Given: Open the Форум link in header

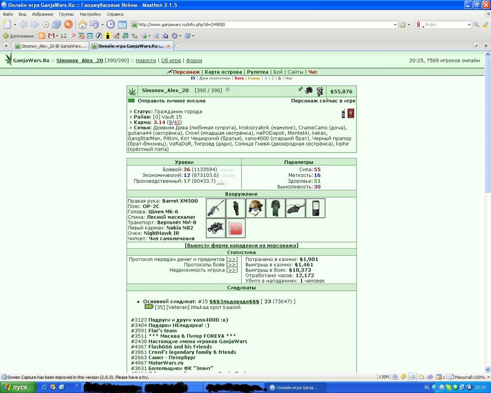Looking at the screenshot, I should pyautogui.click(x=194, y=61).
